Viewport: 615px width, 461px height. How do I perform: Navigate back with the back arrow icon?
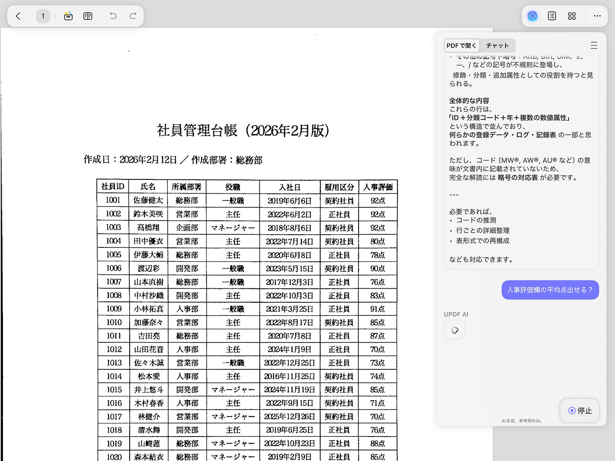point(18,16)
